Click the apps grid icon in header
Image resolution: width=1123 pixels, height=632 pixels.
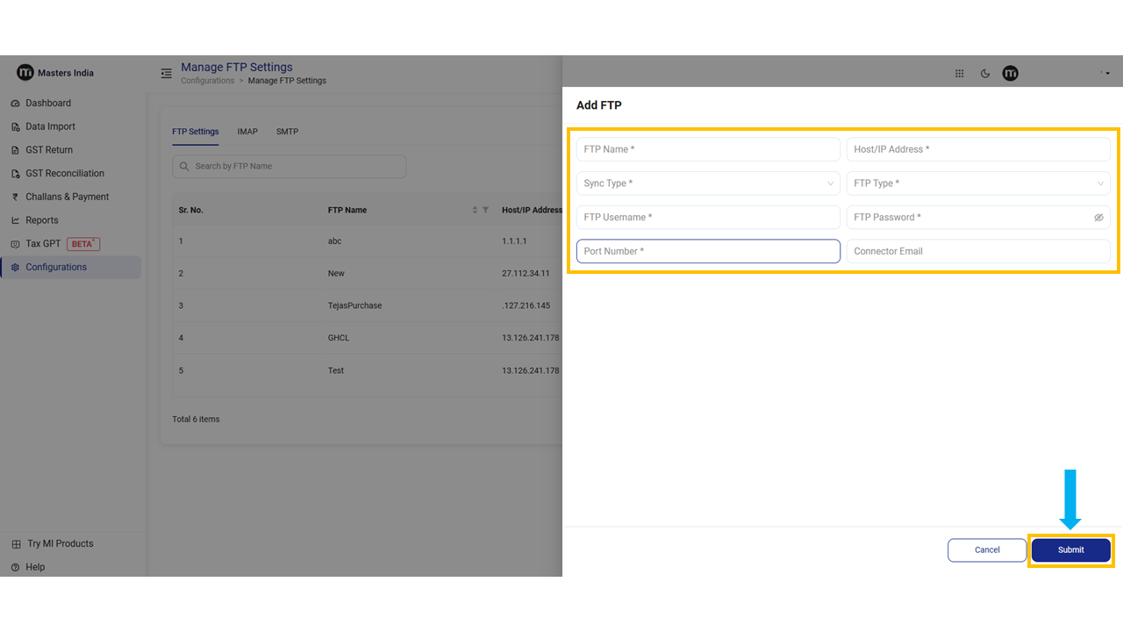point(959,74)
